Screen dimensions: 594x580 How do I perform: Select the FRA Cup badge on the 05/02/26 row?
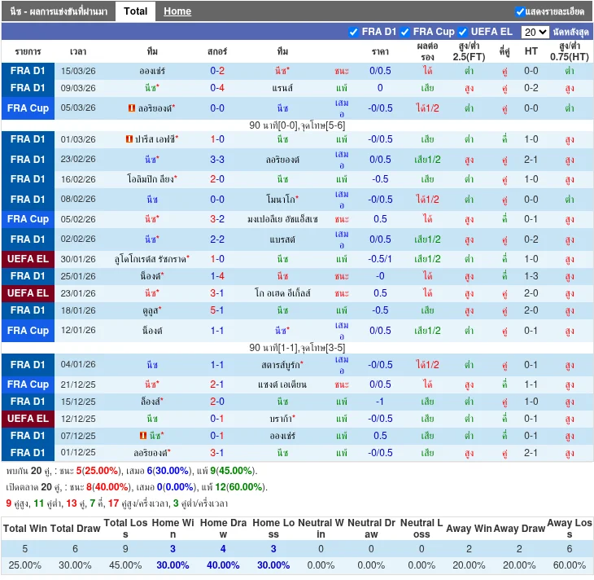(28, 219)
